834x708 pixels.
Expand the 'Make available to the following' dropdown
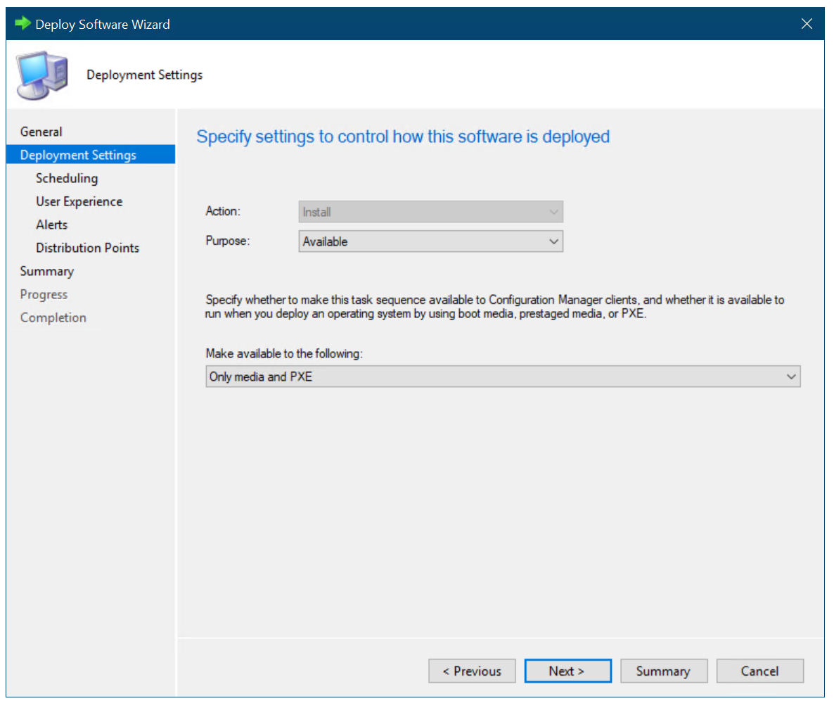point(501,376)
